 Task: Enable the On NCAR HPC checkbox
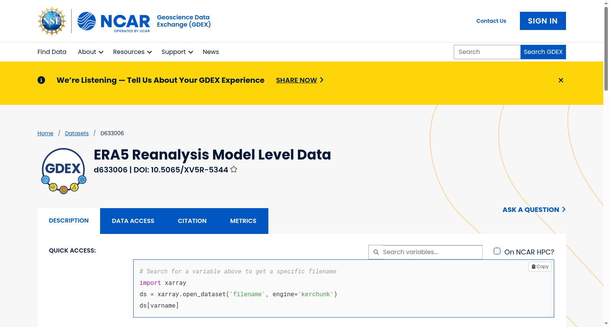[x=497, y=251]
